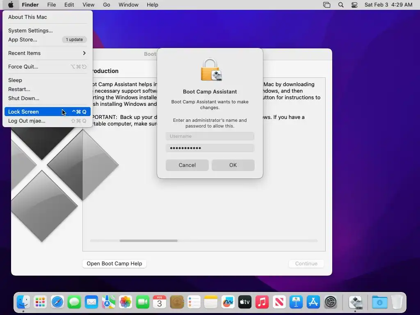Click OK in authentication dialog
Screen dimensions: 420x315
pyautogui.click(x=233, y=165)
